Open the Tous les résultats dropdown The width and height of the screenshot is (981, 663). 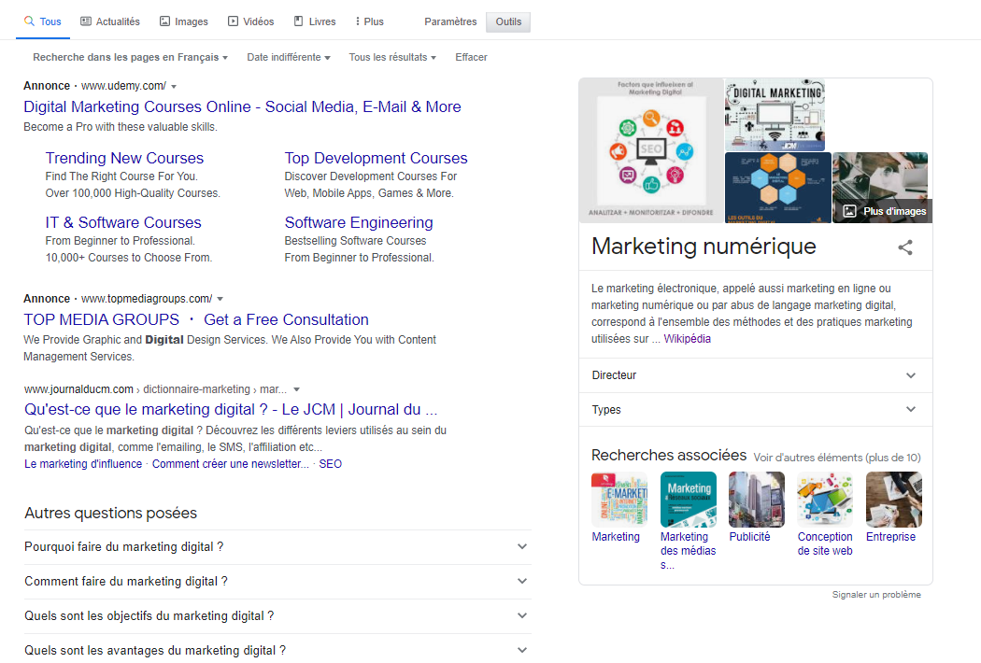392,58
